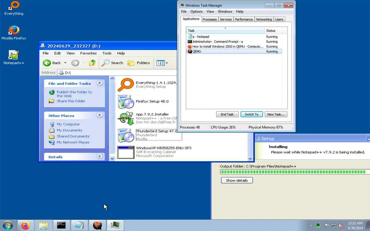Open Task Manager taskbar button

coord(115,225)
